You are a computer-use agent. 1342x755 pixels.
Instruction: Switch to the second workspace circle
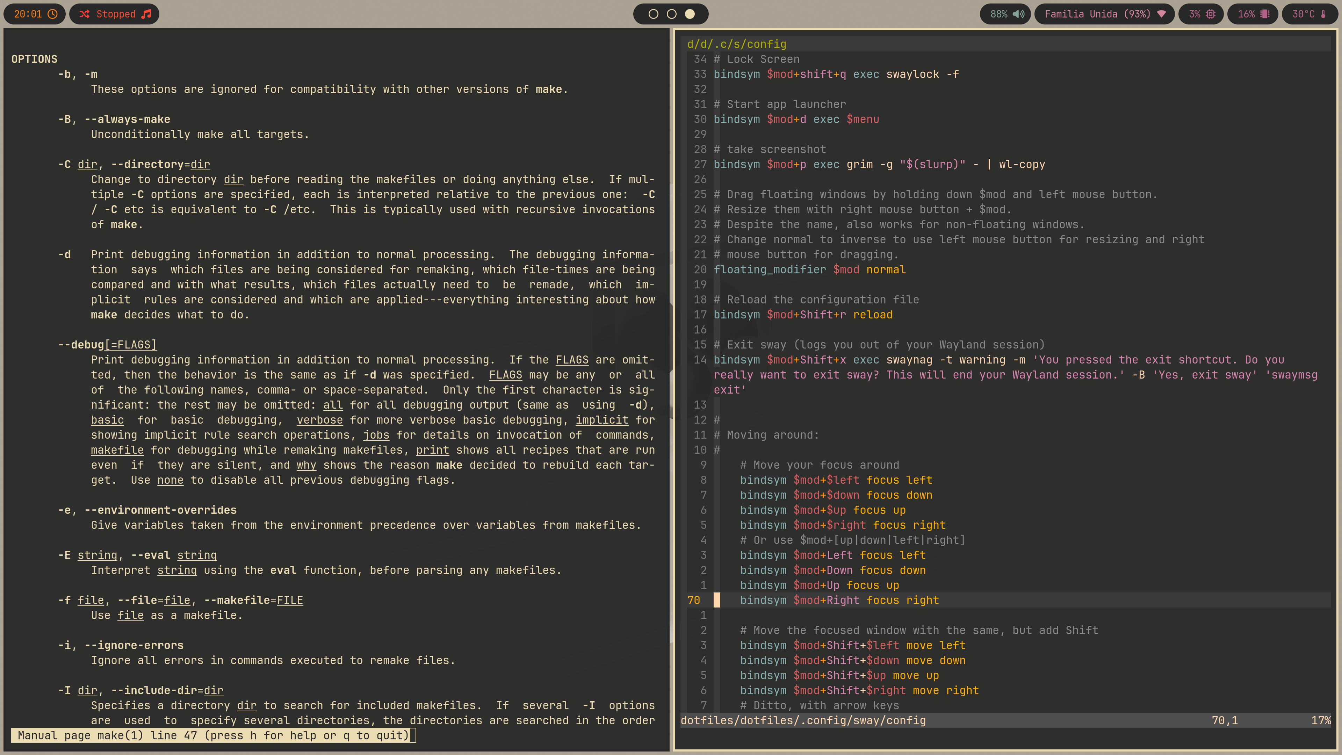(x=671, y=14)
